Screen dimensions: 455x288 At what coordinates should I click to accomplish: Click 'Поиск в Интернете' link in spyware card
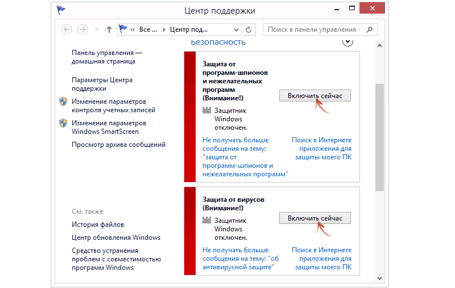coord(321,149)
